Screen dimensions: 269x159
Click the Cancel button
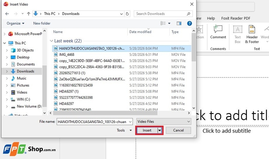179,130
